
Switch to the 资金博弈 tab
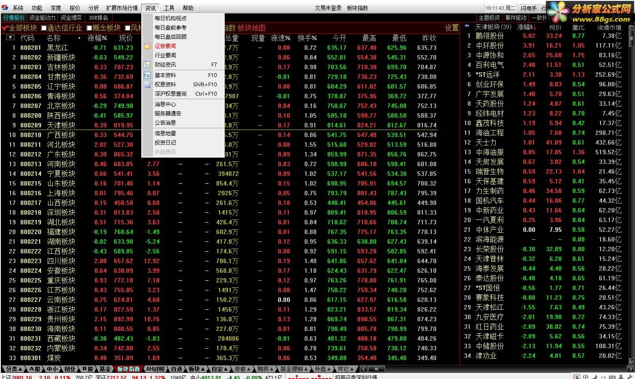pos(71,18)
